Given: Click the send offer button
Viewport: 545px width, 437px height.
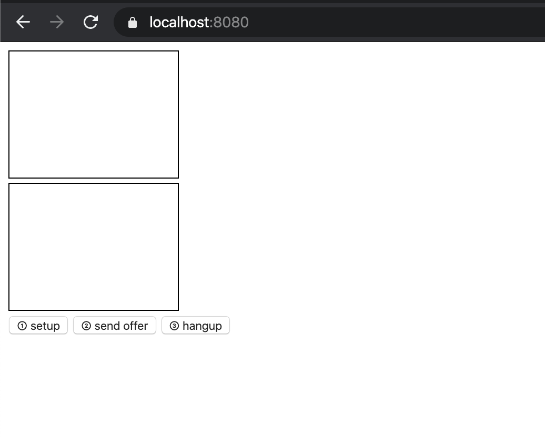Looking at the screenshot, I should pyautogui.click(x=115, y=325).
